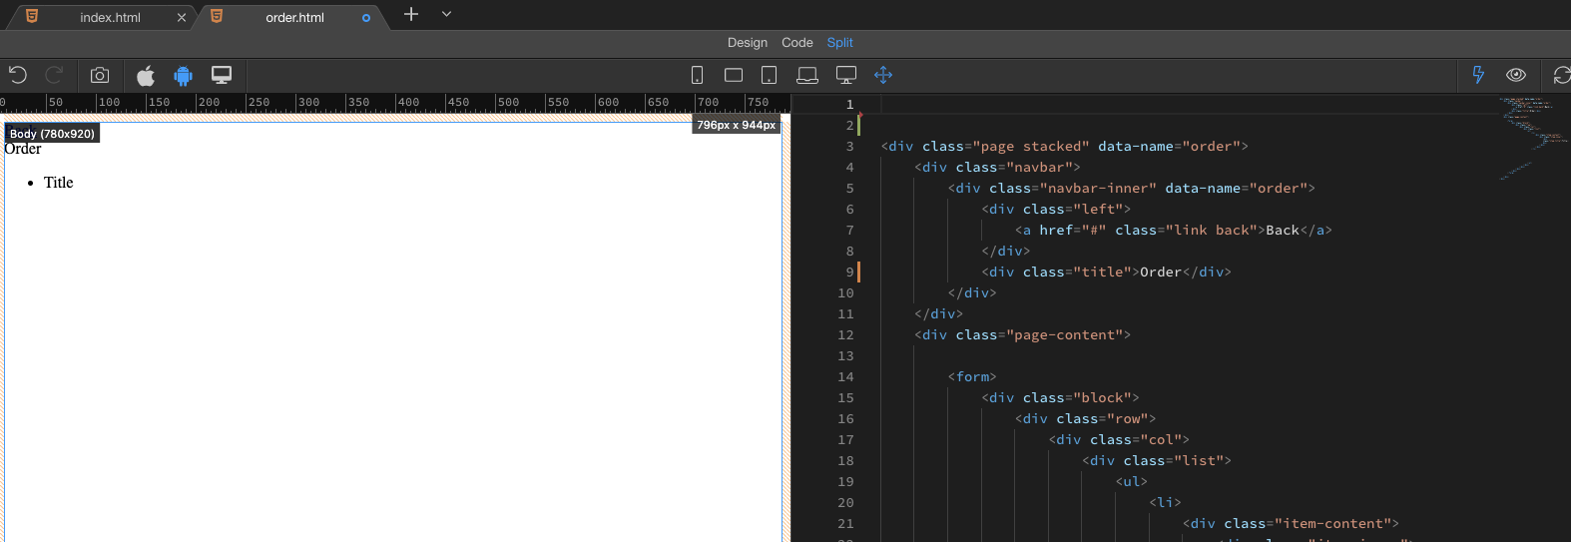Screen dimensions: 1571x542
Task: Switch to the index.html tab
Action: tap(110, 17)
